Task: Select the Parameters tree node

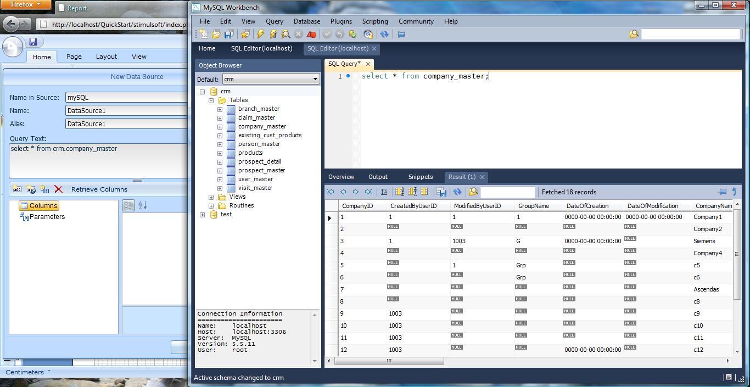Action: pyautogui.click(x=42, y=217)
